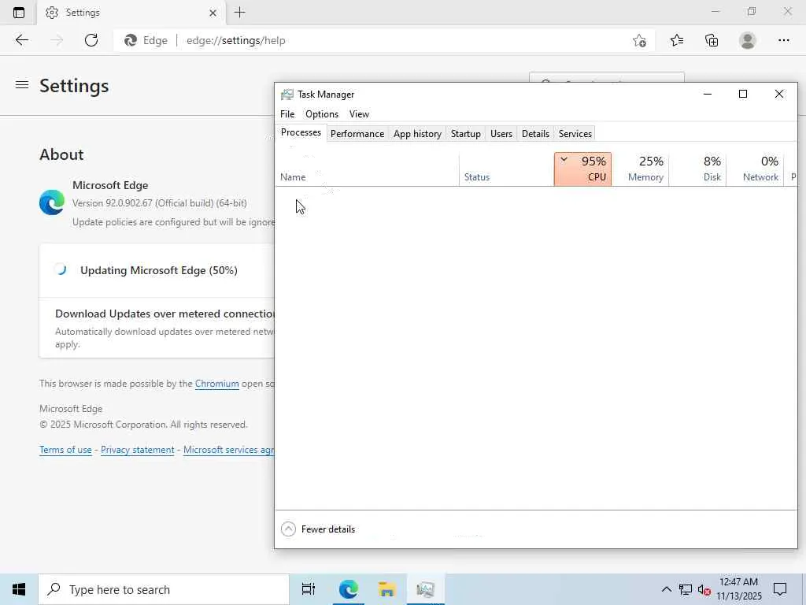Refresh the Edge settings page
This screenshot has width=806, height=605.
click(91, 40)
